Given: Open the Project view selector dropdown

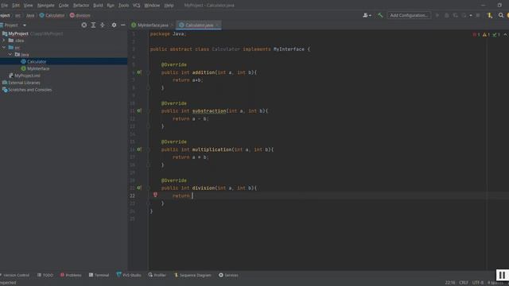Looking at the screenshot, I should (25, 25).
